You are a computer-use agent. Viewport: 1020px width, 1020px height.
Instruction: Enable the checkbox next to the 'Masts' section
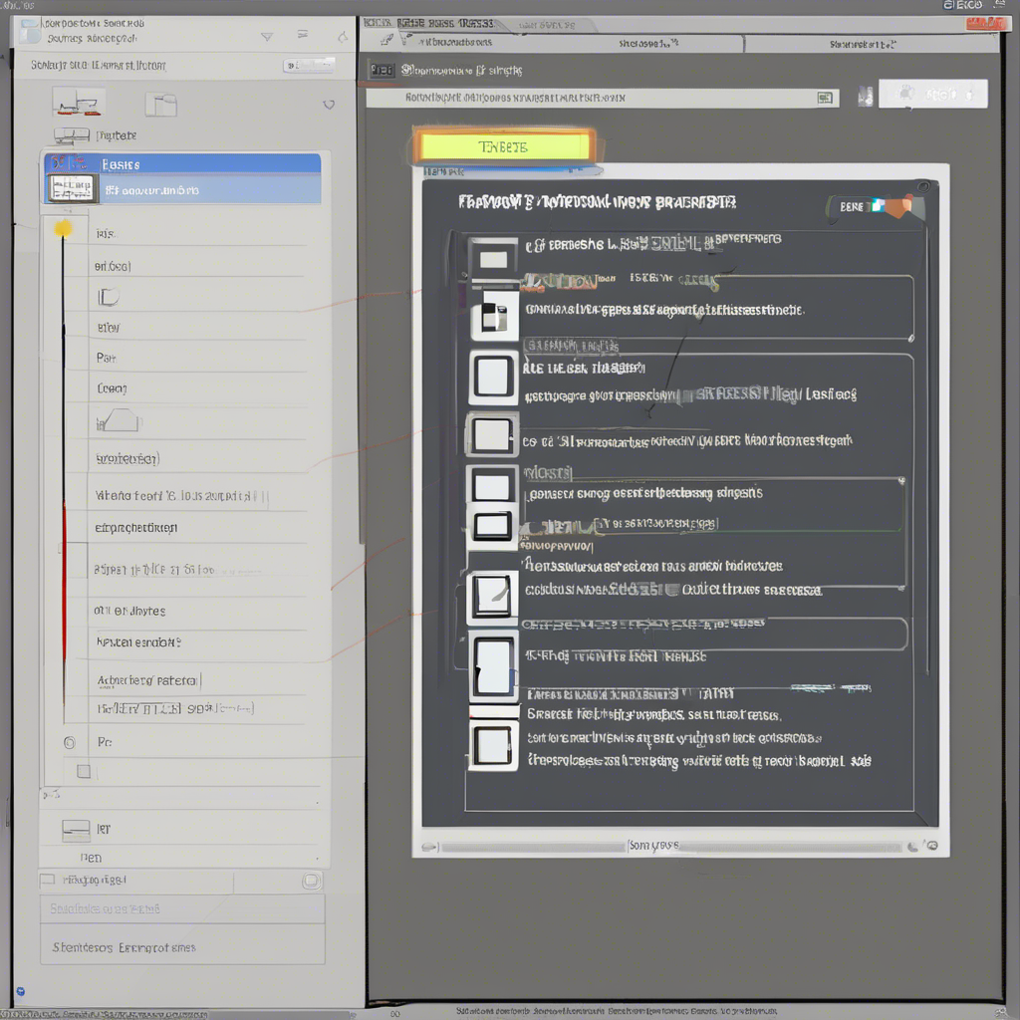point(492,485)
